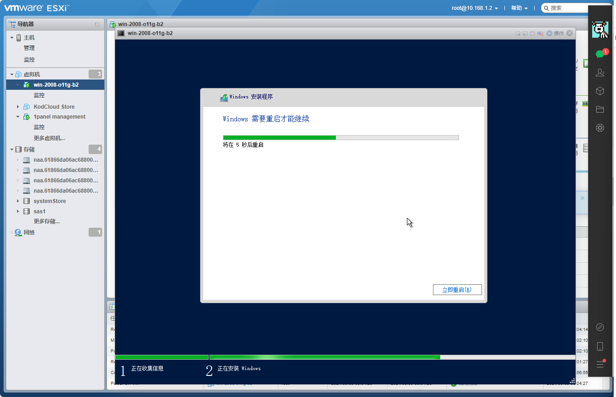The image size is (616, 397).
Task: Expand the Network (网络) tree node
Action: [12, 233]
